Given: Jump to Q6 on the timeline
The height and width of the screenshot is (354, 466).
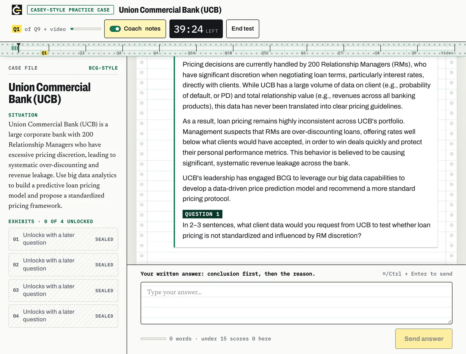Looking at the screenshot, I should pyautogui.click(x=303, y=53).
